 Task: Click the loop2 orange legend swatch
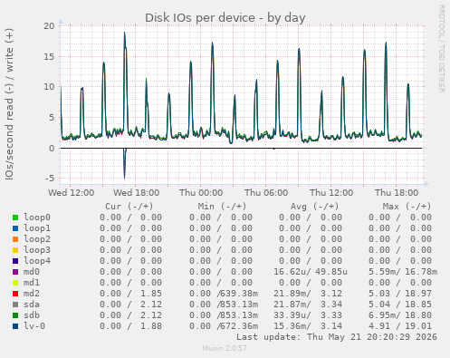click(15, 239)
